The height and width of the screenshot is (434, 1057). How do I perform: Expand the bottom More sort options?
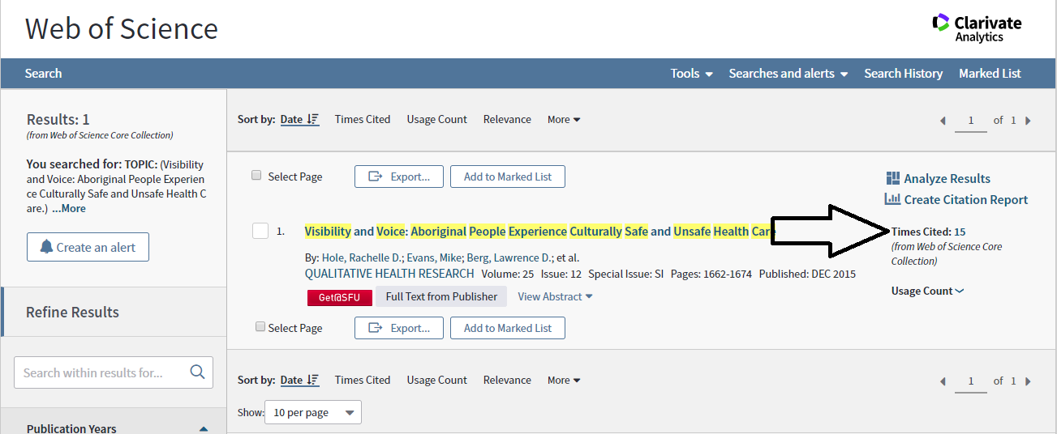tap(564, 380)
